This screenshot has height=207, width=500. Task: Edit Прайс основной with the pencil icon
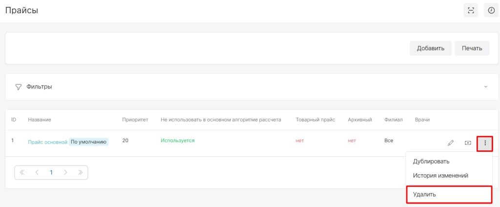451,143
